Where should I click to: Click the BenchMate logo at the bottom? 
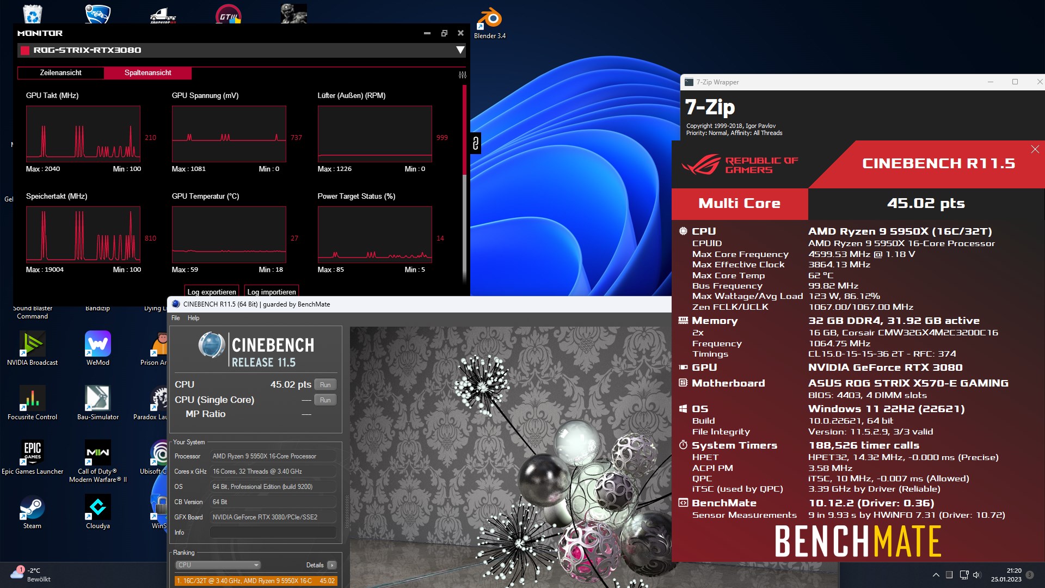pos(858,541)
